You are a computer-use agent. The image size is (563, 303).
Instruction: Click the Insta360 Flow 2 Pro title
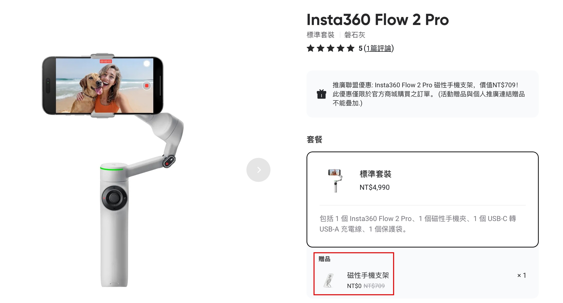[378, 20]
